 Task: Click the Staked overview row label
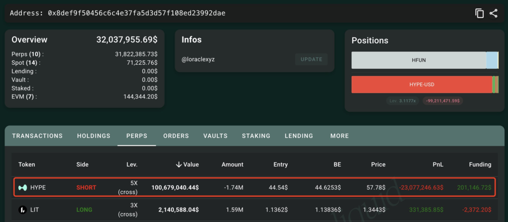tap(22, 88)
